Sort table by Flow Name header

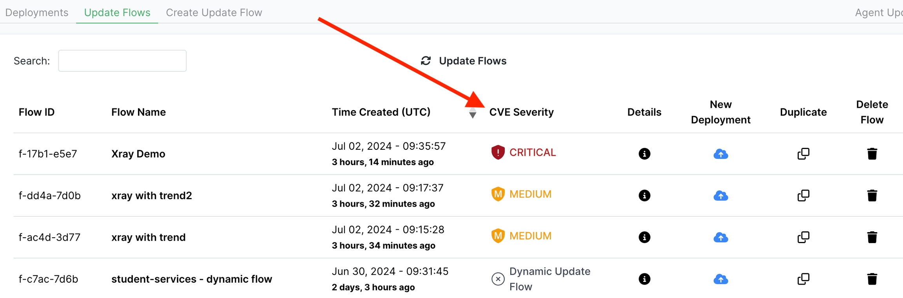point(138,112)
